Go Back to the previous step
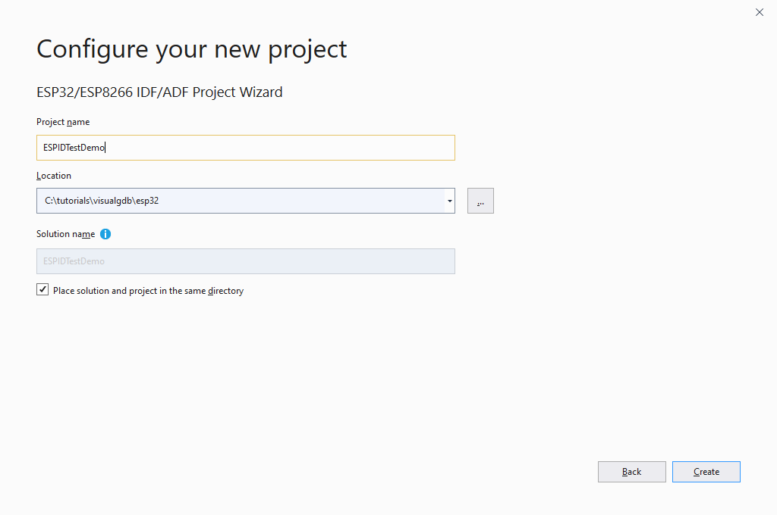Image resolution: width=777 pixels, height=515 pixels. tap(631, 472)
